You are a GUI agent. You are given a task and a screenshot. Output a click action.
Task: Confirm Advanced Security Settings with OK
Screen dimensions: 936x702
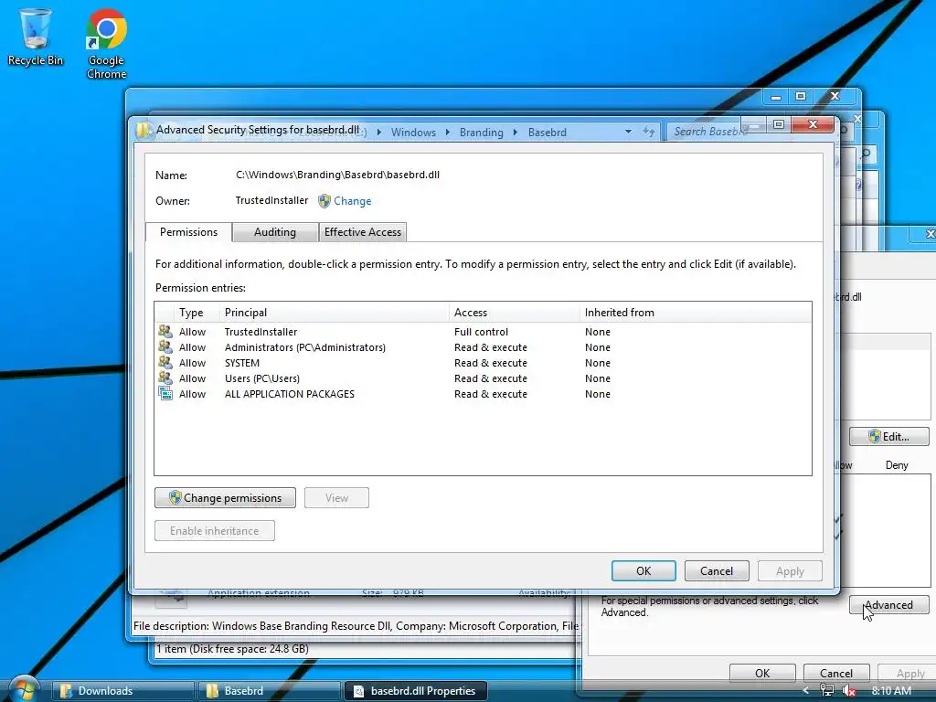[643, 570]
